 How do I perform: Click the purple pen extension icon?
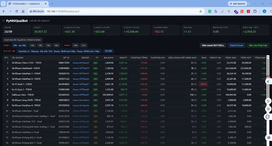(x=223, y=11)
